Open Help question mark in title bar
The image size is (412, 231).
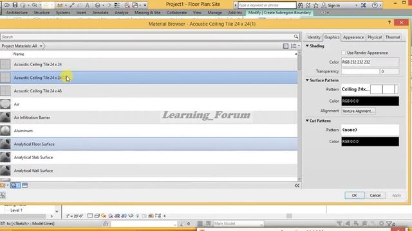(x=375, y=5)
